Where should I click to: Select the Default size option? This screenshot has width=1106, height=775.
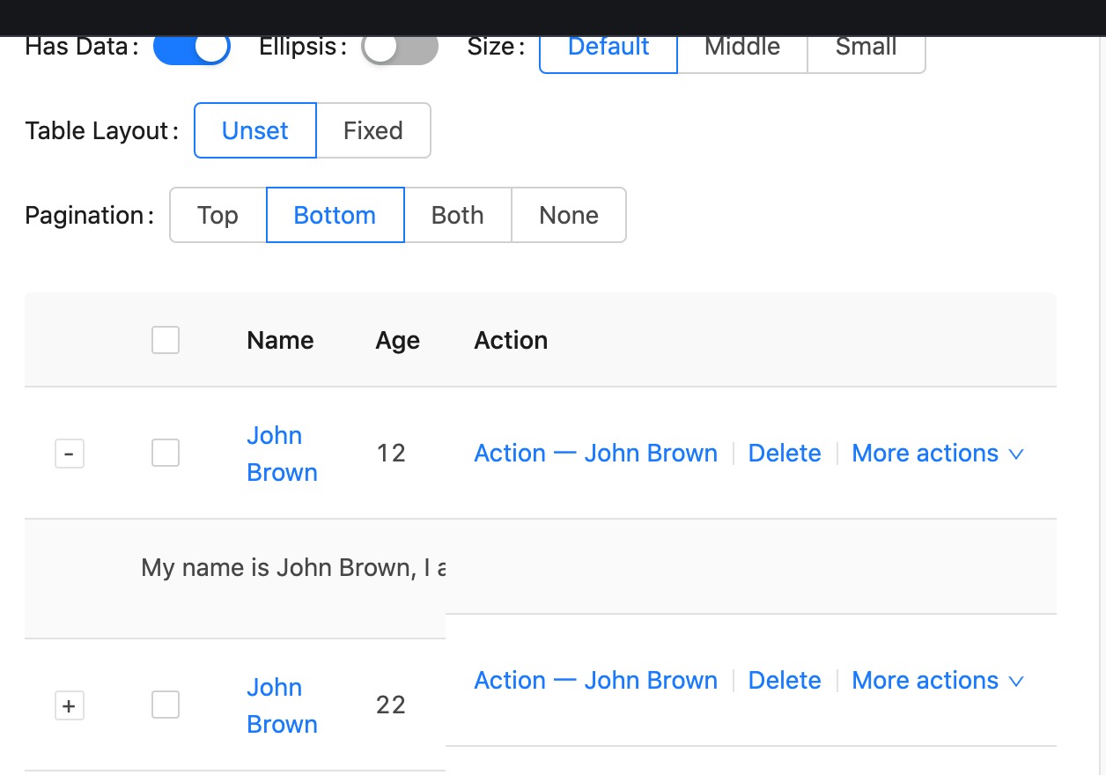pyautogui.click(x=608, y=47)
